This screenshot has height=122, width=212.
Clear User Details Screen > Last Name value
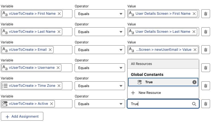[194, 32]
